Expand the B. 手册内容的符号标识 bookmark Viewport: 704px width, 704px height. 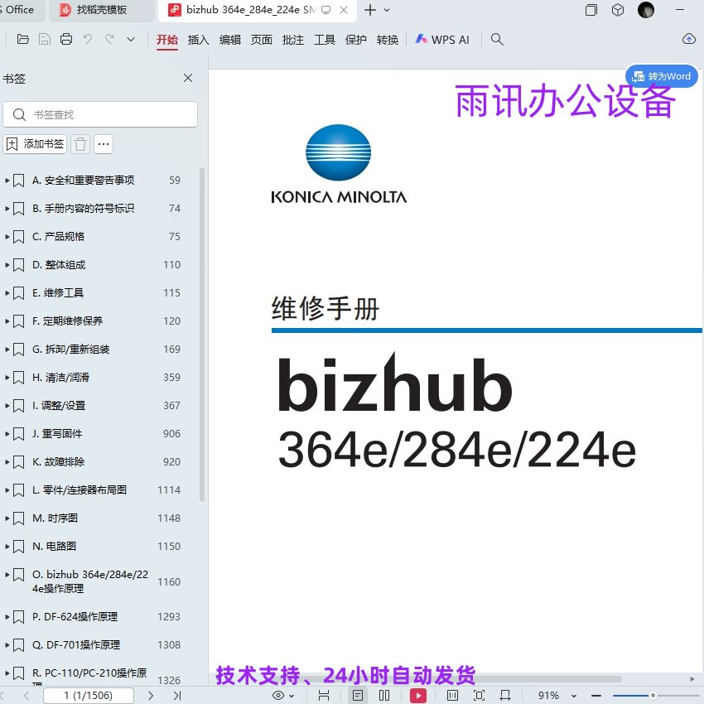(7, 209)
